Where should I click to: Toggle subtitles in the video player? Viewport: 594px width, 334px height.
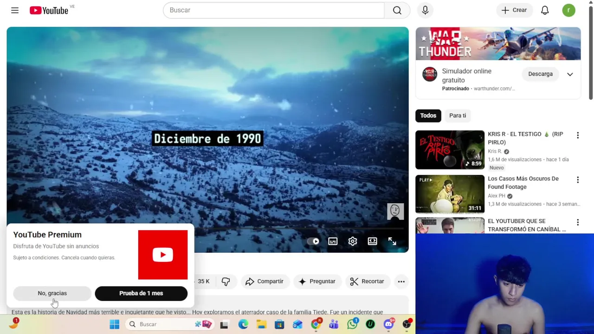(x=333, y=241)
